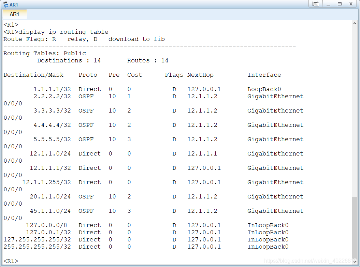Click the Proto column header
This screenshot has width=360, height=267.
[88, 75]
